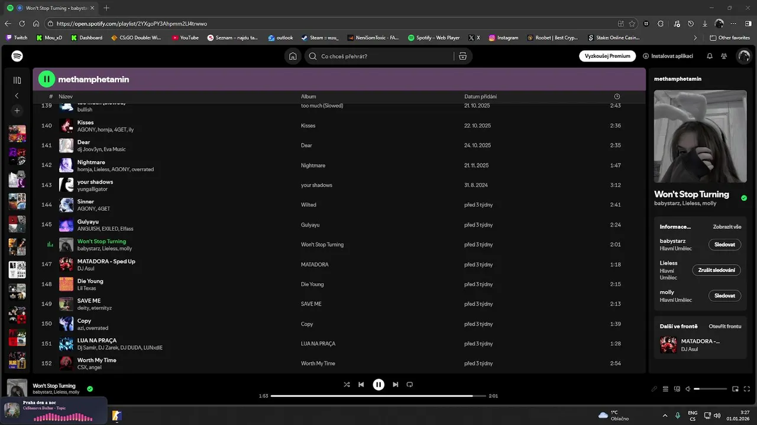This screenshot has height=425, width=757.
Task: Pause the methamphetamin playlist with green button
Action: point(47,79)
